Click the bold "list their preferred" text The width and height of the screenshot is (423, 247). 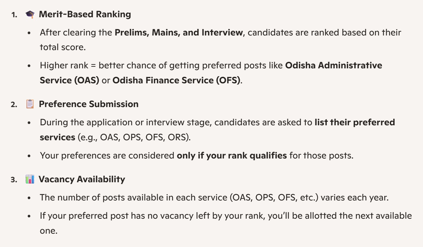click(x=355, y=122)
